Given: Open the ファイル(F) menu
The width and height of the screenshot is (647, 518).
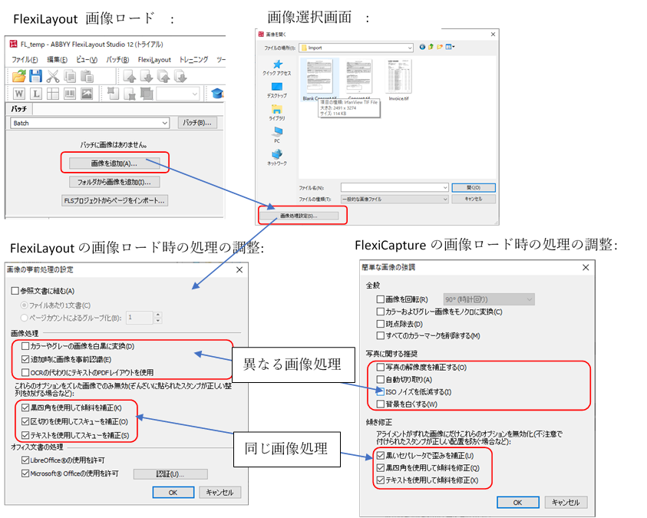Looking at the screenshot, I should 25,60.
